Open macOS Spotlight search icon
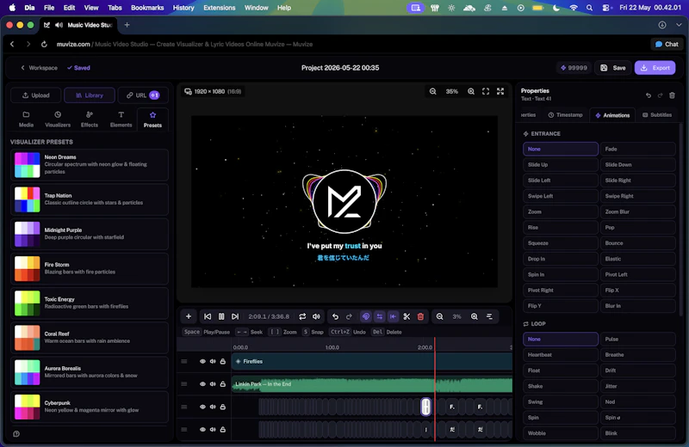Screen dimensions: 689x447 [x=589, y=8]
